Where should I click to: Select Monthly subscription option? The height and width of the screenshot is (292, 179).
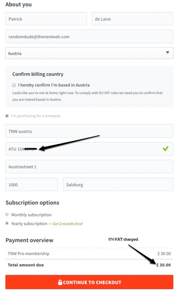pos(7,214)
